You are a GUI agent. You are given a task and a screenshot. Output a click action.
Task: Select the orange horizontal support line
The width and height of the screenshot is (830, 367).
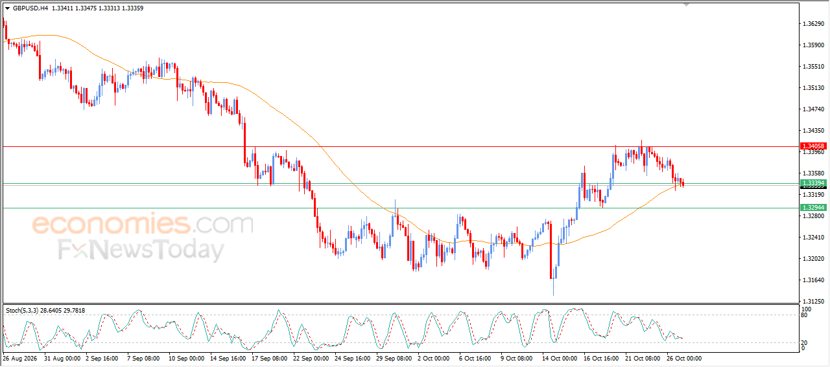[400, 208]
